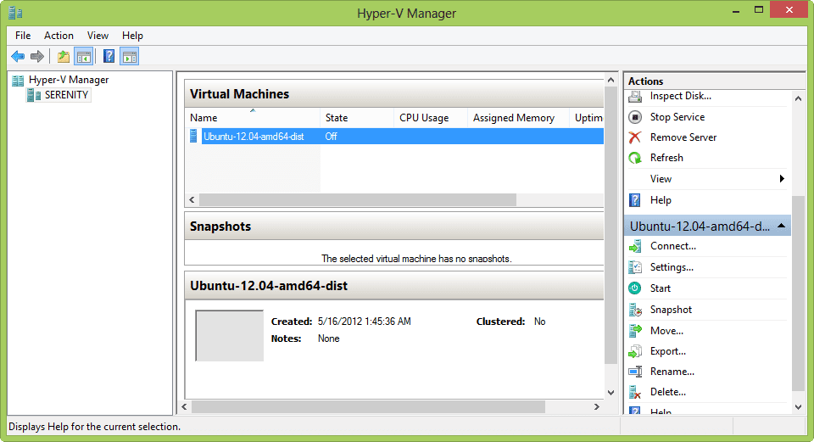Click the VM preview thumbnail
The width and height of the screenshot is (814, 442).
tap(230, 335)
